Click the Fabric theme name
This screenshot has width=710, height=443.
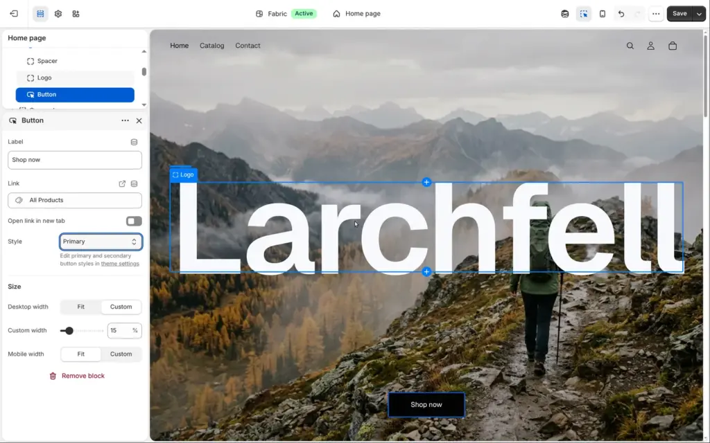tap(277, 14)
